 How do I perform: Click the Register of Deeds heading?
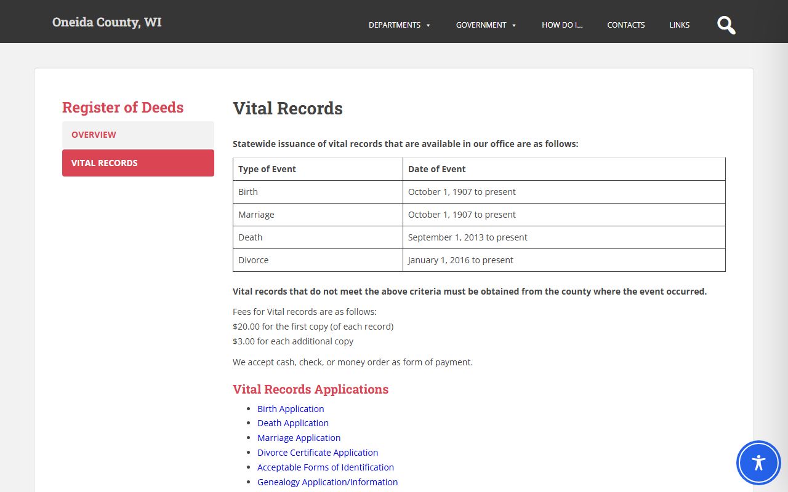(123, 108)
